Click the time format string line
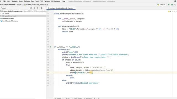177x99 pixels. click(x=91, y=29)
